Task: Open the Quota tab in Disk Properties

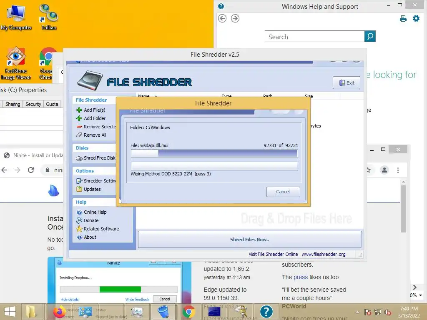Action: (x=52, y=104)
